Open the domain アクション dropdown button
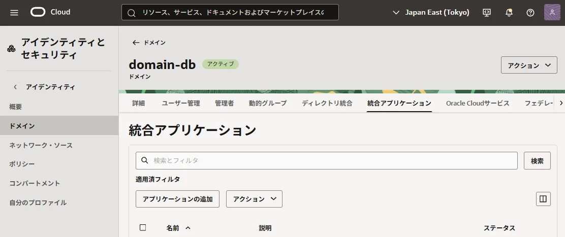This screenshot has height=237, width=565. 529,65
